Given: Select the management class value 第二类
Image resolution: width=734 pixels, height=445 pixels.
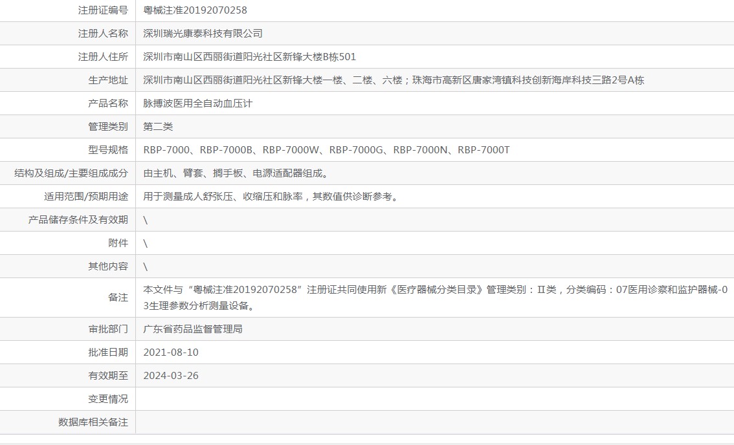Looking at the screenshot, I should point(158,127).
